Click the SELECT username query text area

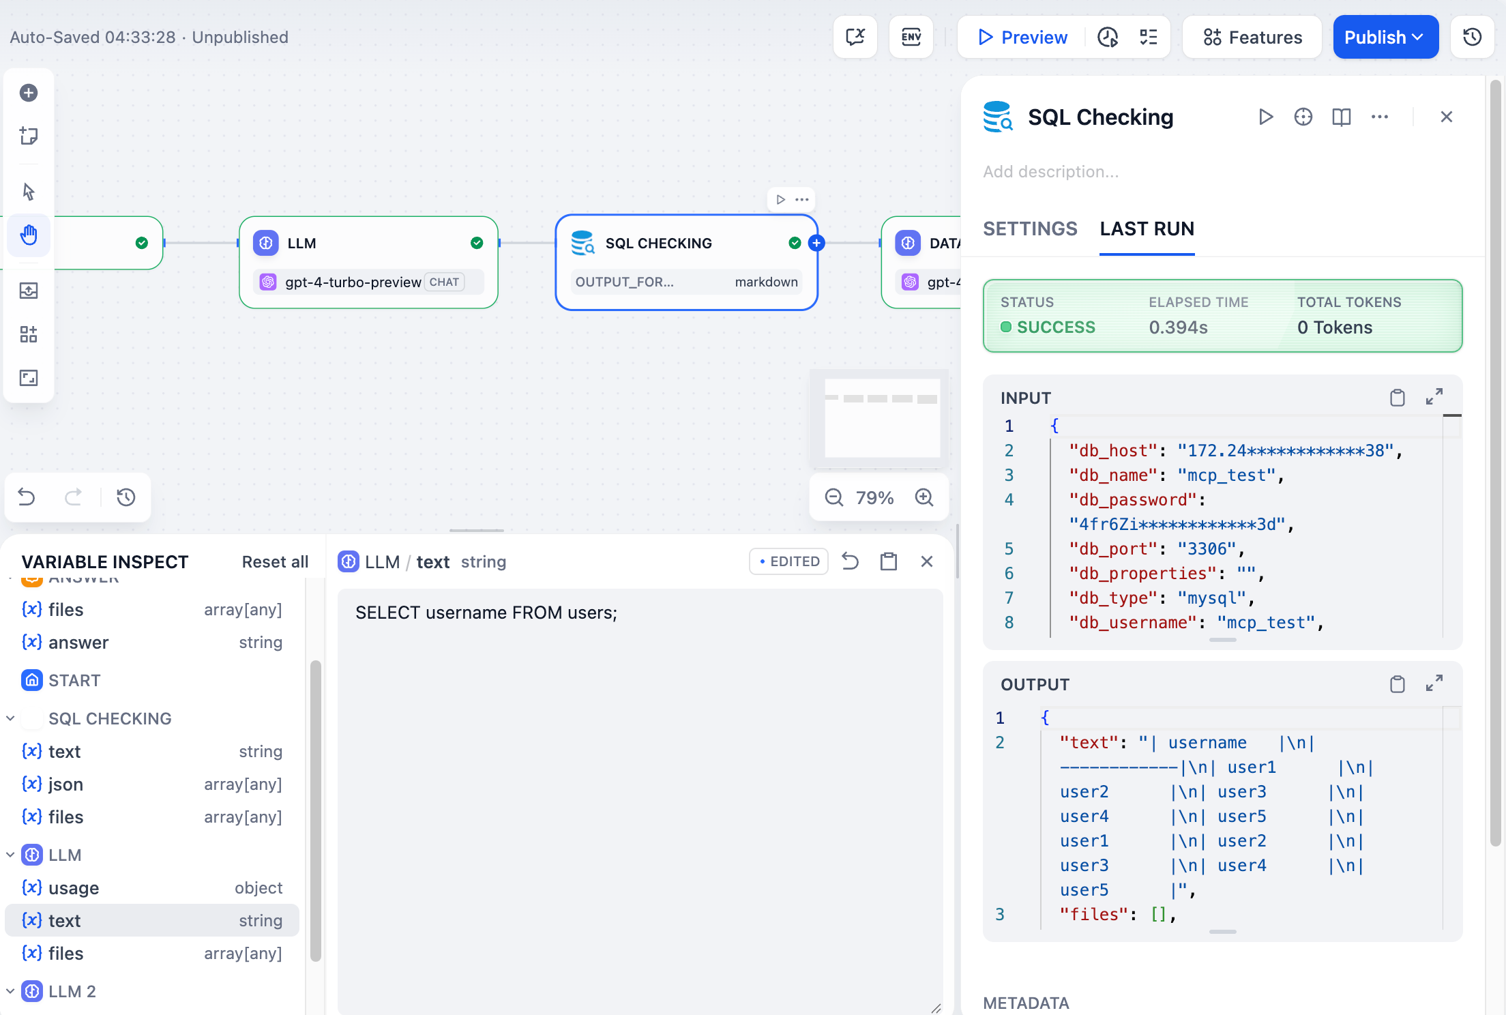tap(640, 801)
